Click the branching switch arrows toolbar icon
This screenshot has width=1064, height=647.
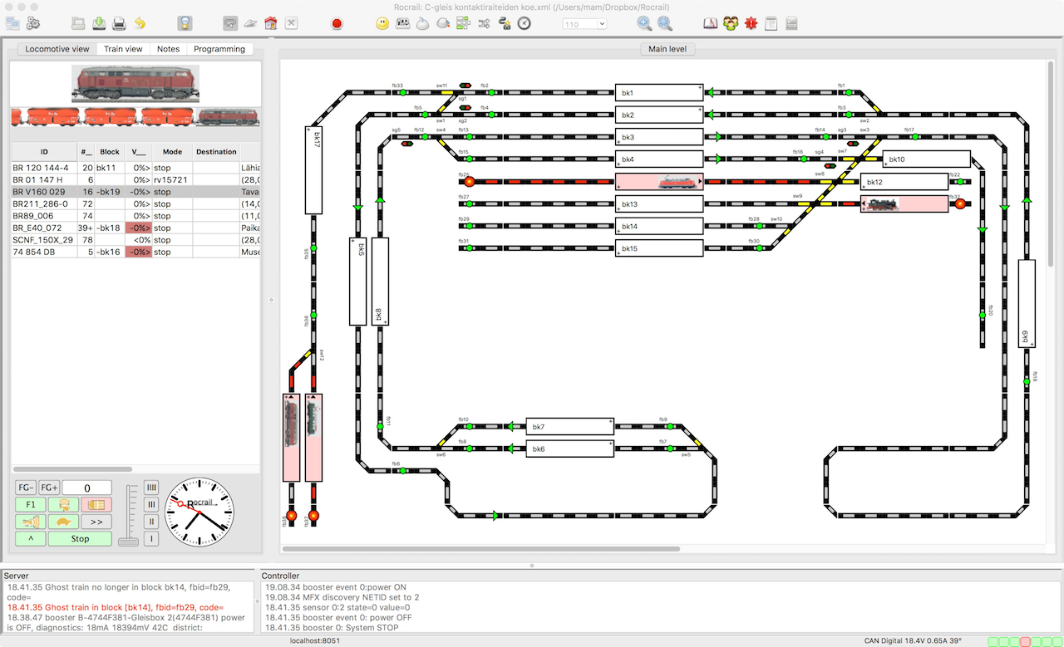click(x=484, y=23)
